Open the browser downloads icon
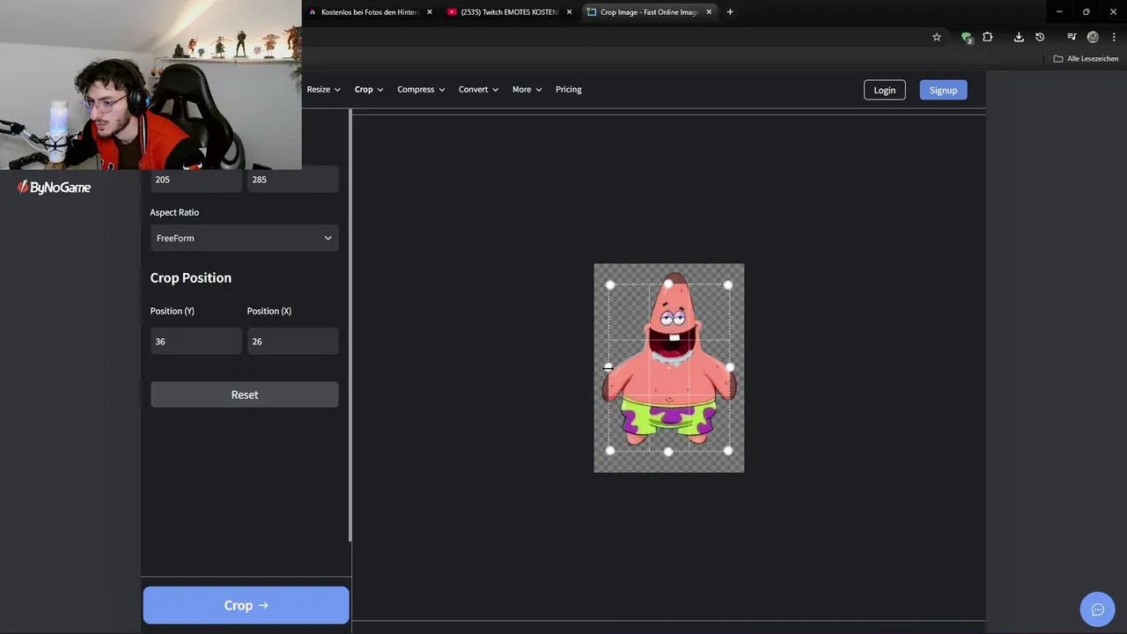 1019,37
